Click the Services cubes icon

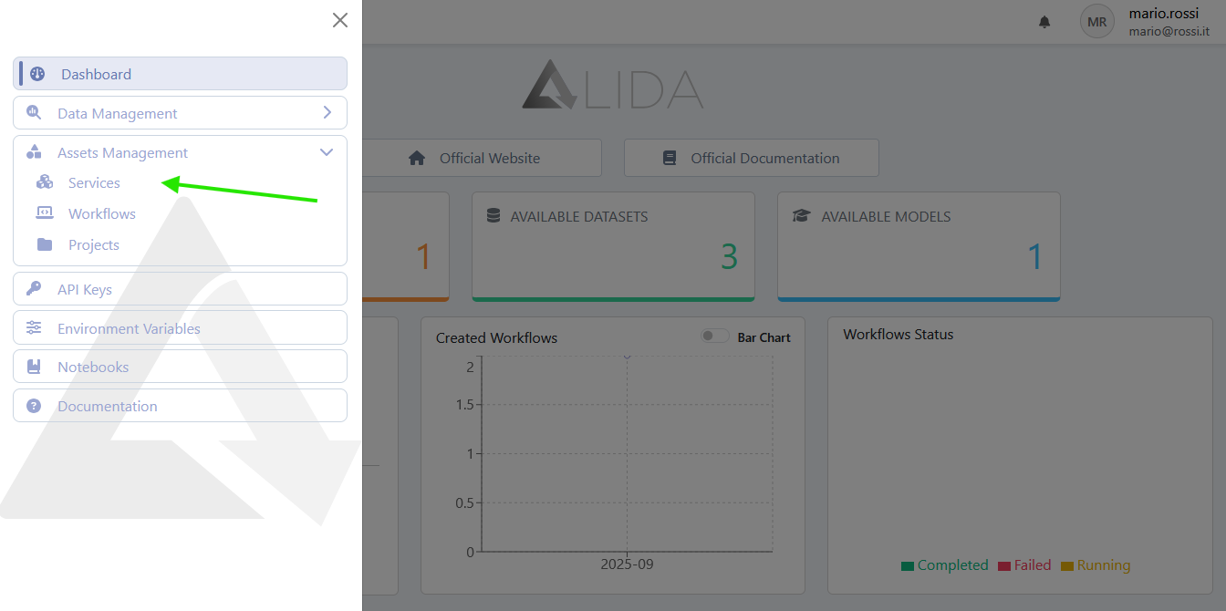(45, 182)
